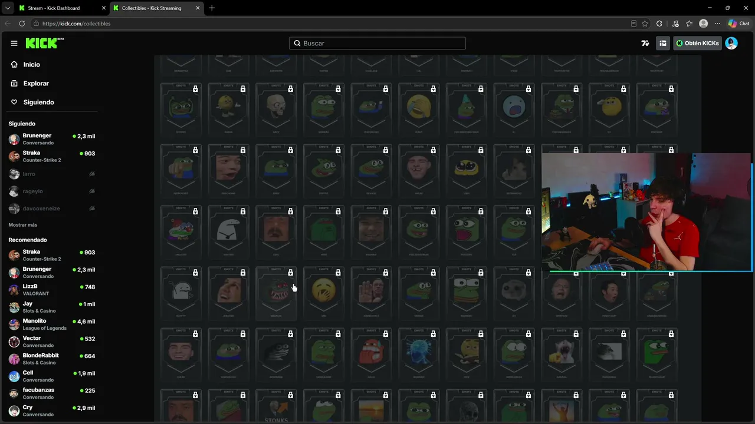This screenshot has height=424, width=755.
Task: Open the sunset image collectible card
Action: [x=371, y=406]
